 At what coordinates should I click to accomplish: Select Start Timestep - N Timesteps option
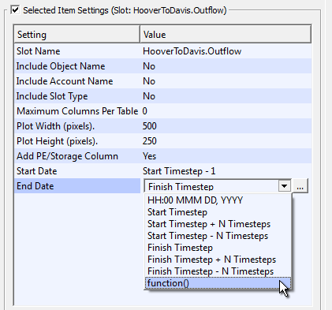click(x=218, y=236)
